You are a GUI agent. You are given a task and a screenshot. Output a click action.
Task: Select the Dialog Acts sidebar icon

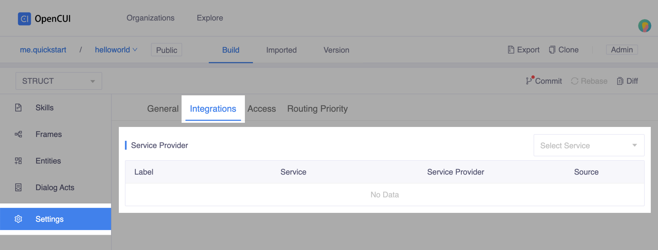point(18,187)
